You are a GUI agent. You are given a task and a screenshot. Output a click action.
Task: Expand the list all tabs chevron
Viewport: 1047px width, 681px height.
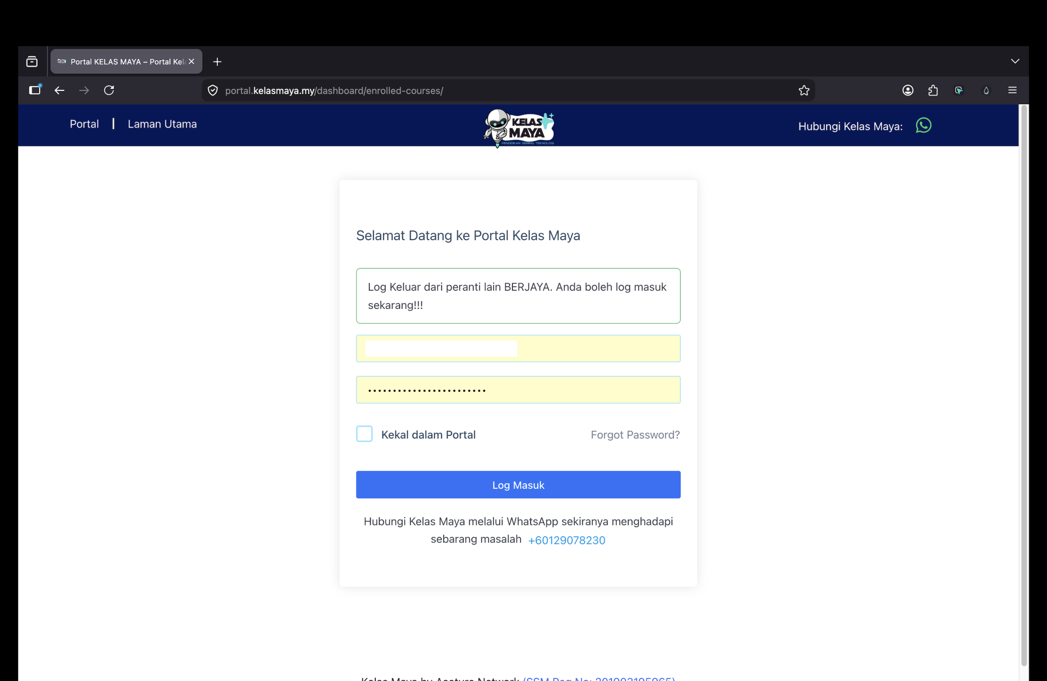[1015, 61]
